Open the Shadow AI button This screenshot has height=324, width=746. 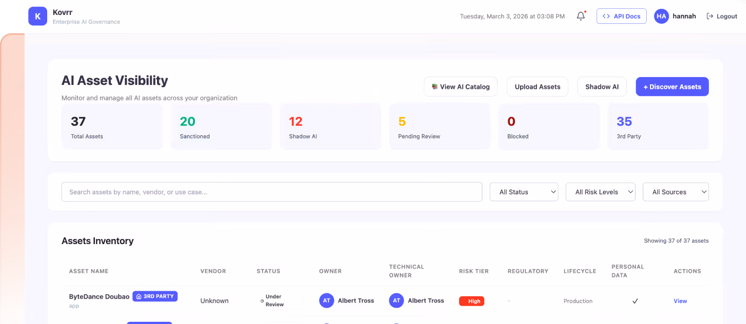point(602,87)
